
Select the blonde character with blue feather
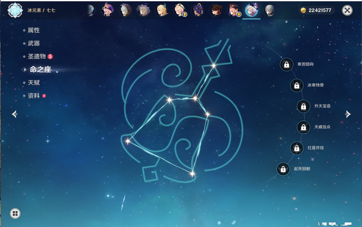pos(162,10)
